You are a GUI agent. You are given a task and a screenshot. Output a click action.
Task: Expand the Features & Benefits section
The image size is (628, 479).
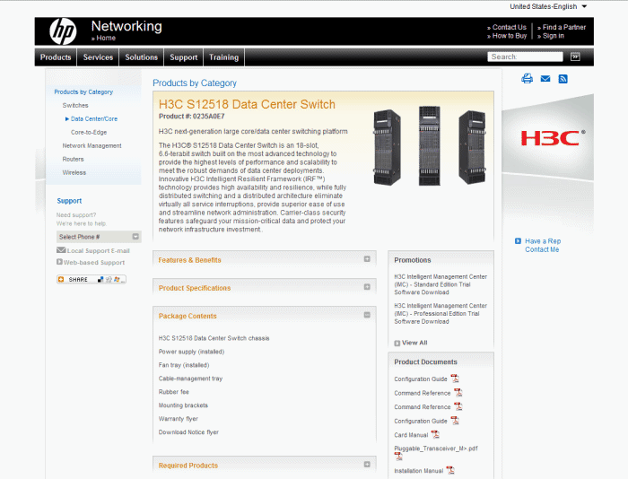pos(367,260)
